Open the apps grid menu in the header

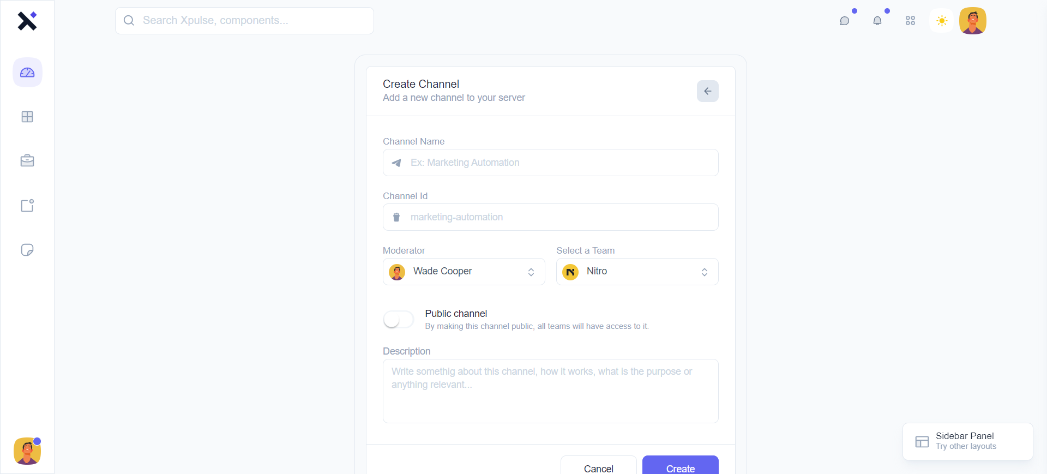point(910,21)
